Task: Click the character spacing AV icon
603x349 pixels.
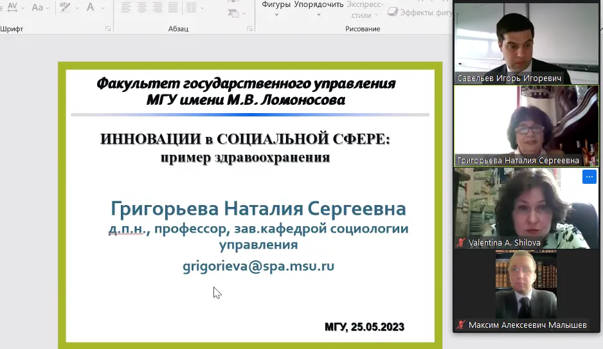Action: point(12,7)
